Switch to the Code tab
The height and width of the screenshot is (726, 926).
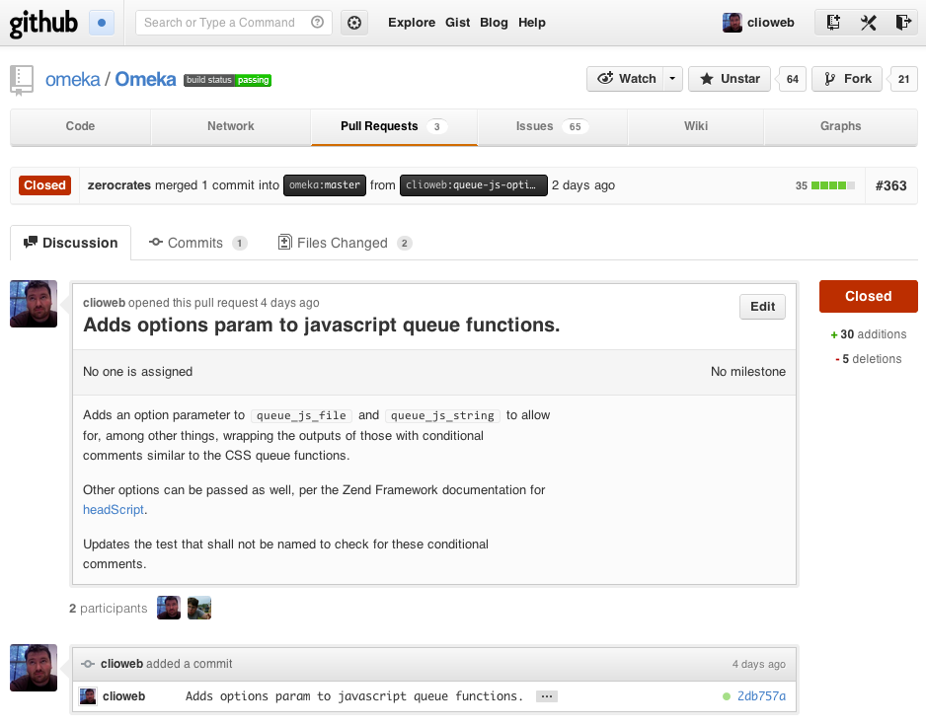[x=80, y=126]
